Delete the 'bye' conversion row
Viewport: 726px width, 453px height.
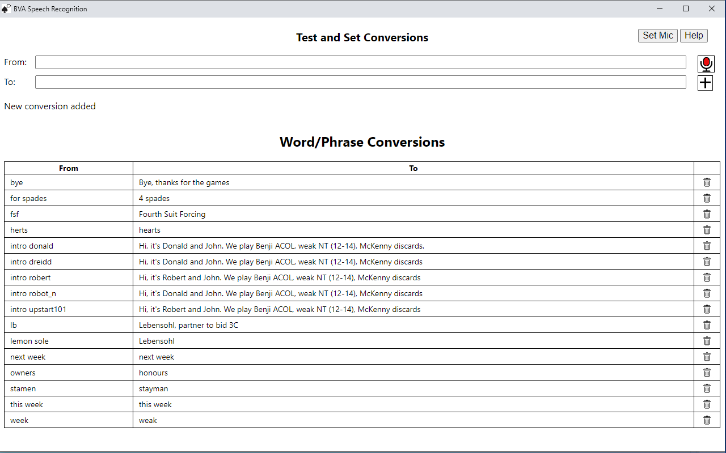click(x=707, y=182)
